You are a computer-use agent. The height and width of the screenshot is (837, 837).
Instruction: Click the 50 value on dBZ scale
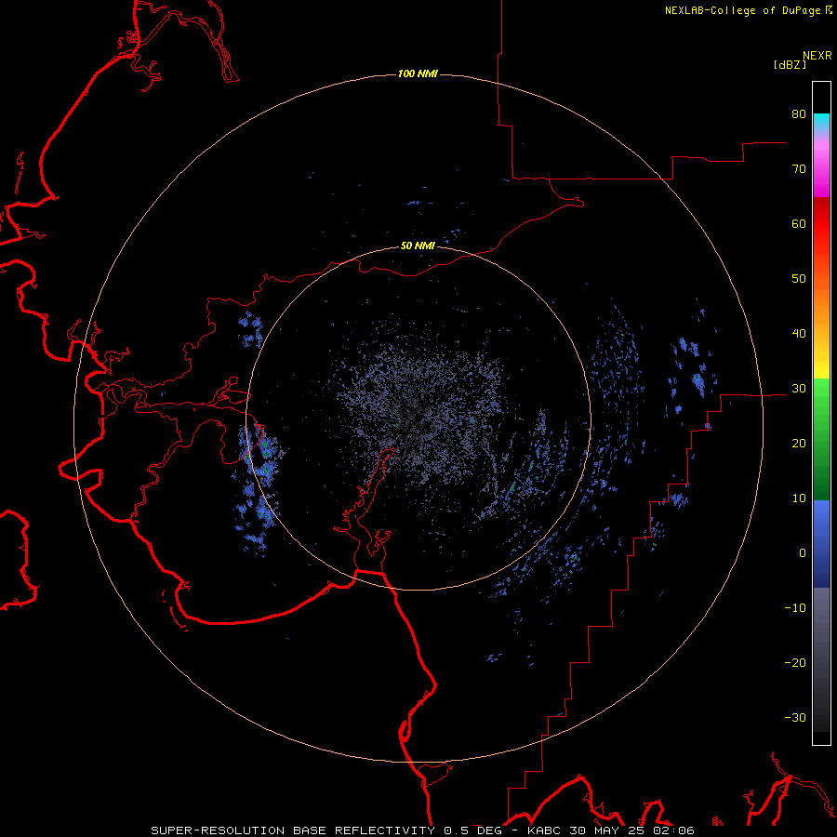(x=799, y=279)
